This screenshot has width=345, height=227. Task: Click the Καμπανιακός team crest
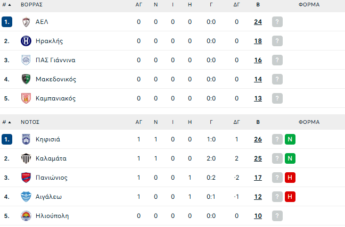(26, 98)
